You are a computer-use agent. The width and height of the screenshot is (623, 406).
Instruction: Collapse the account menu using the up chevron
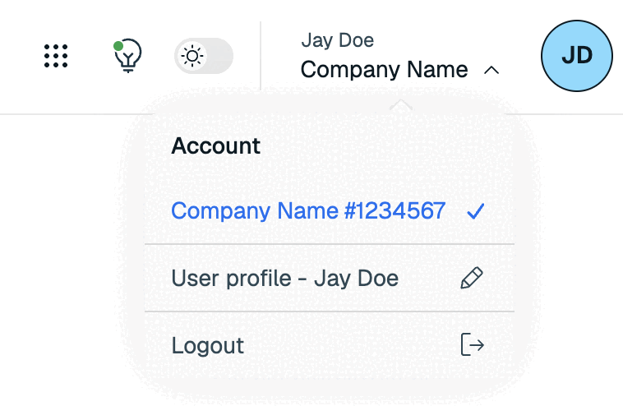pos(491,71)
